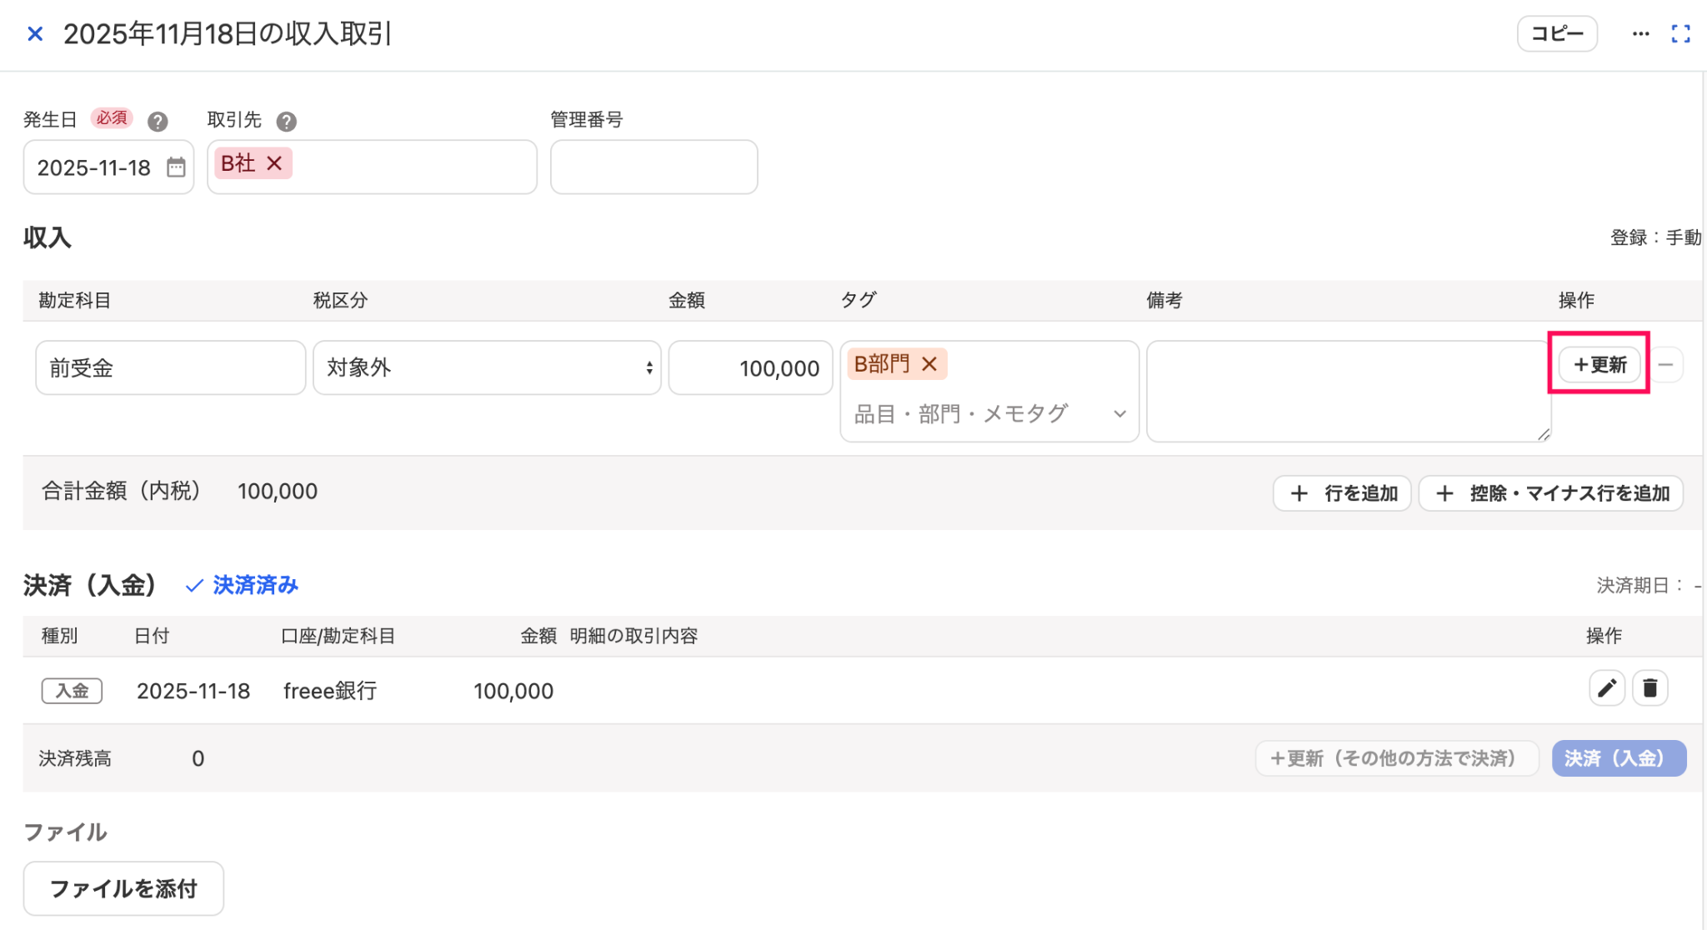Remove the B社 tag from 取引先
This screenshot has height=930, width=1707.
coord(274,163)
